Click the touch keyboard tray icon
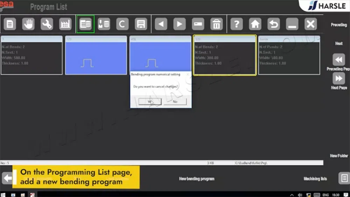 click(x=317, y=195)
